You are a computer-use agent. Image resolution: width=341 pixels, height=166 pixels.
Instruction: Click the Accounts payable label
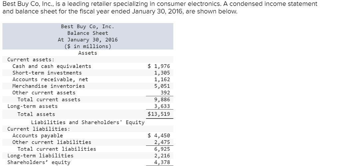tap(38, 136)
